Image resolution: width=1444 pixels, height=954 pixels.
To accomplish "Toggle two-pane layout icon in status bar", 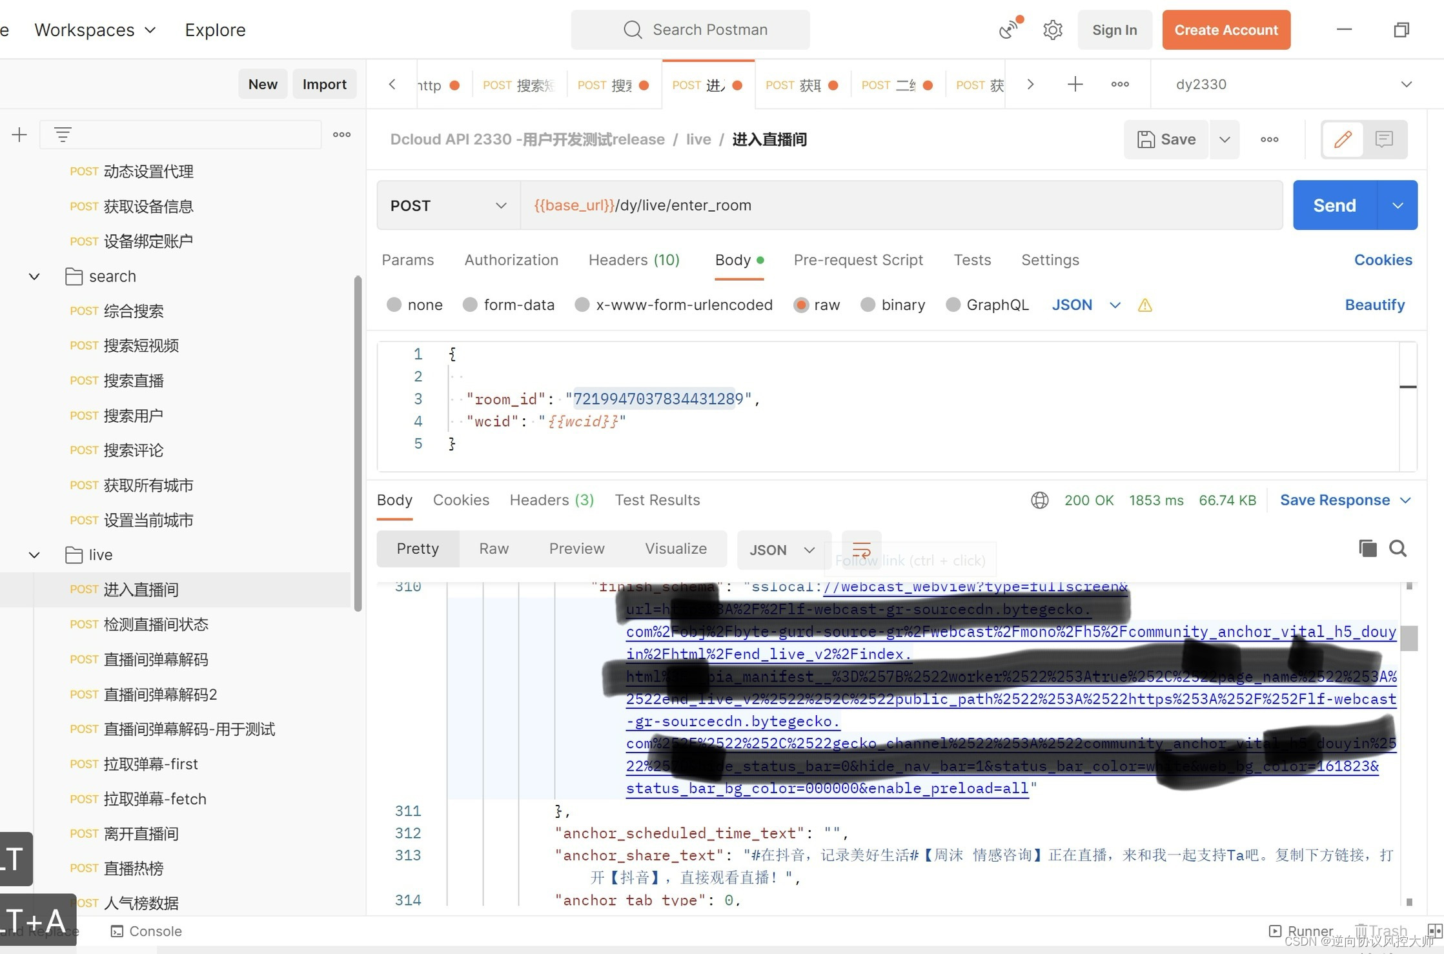I will coord(1434,931).
